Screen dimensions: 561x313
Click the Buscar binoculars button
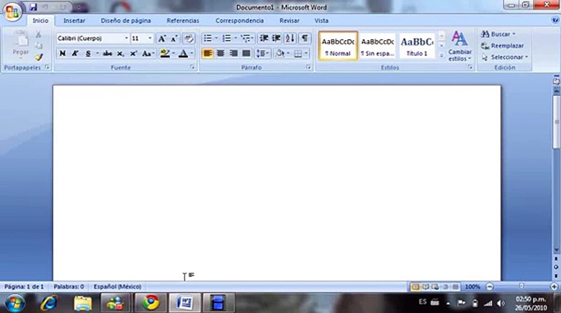point(498,34)
